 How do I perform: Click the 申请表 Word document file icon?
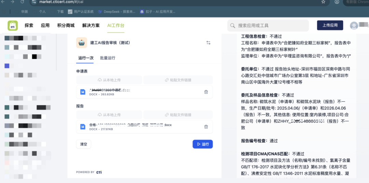click(x=83, y=92)
